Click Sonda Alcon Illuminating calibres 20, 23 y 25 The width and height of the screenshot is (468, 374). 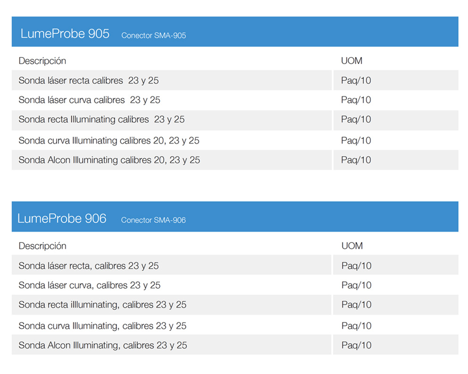pyautogui.click(x=109, y=160)
